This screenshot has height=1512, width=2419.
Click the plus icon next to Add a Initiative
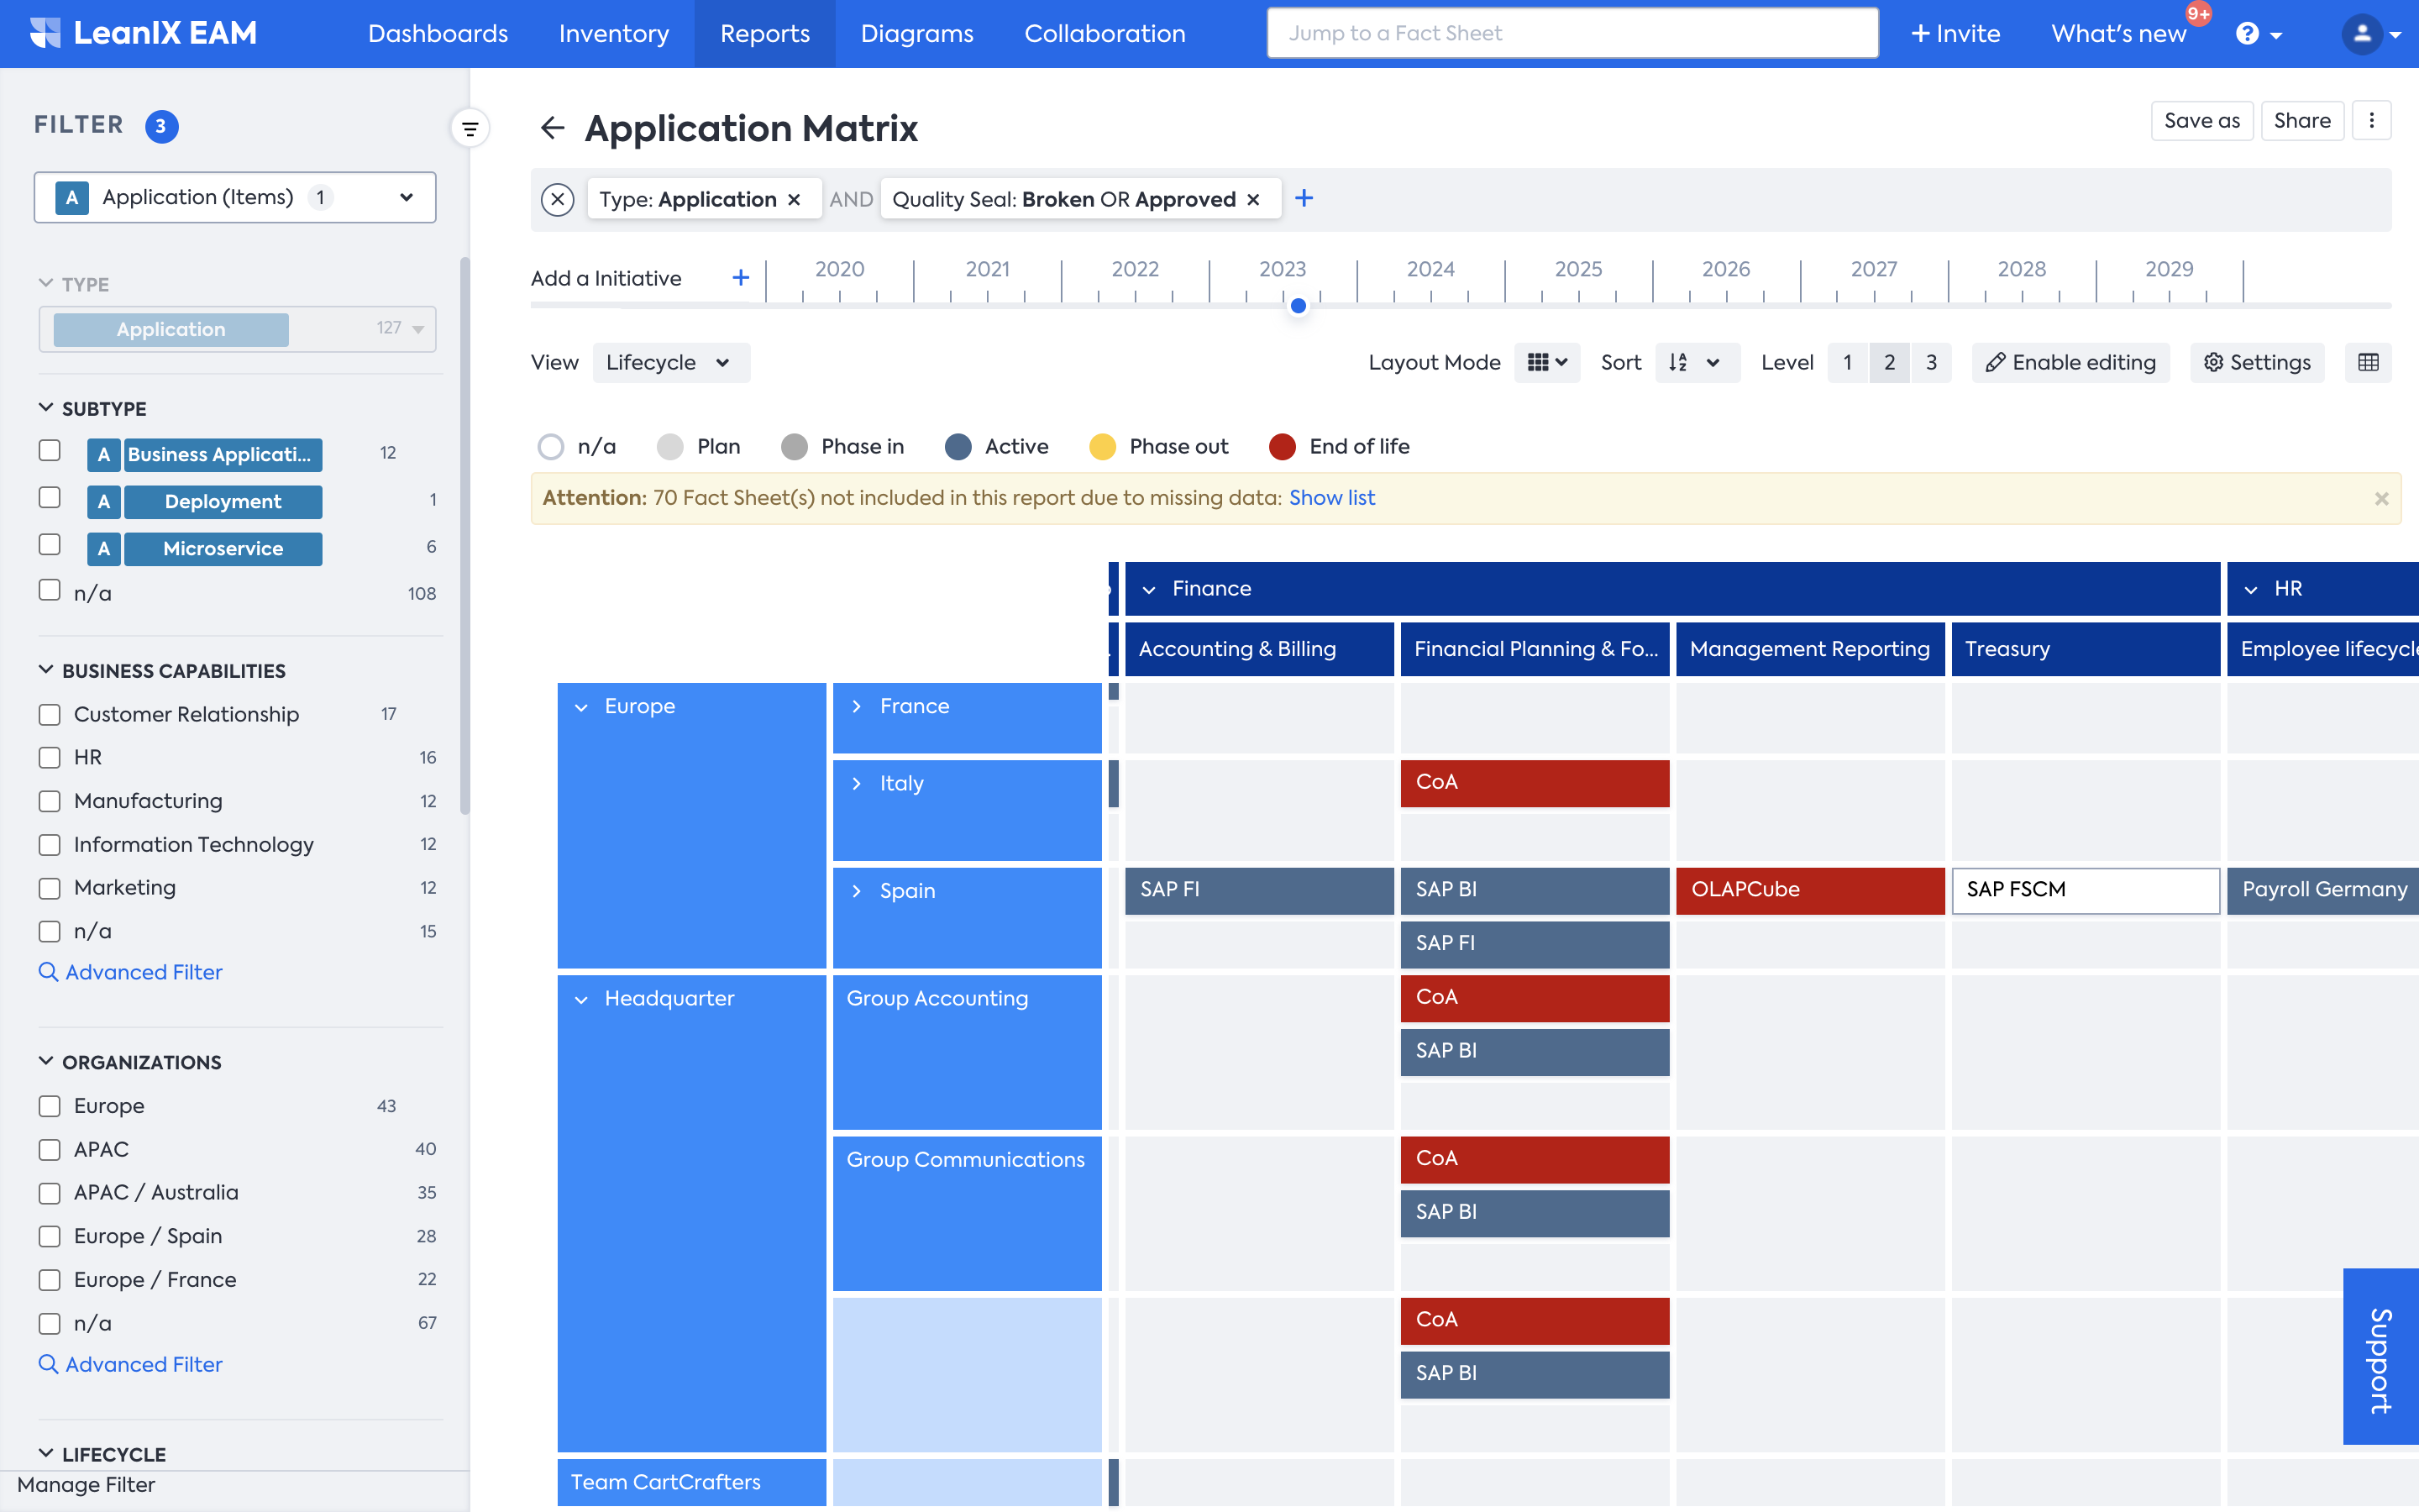741,278
